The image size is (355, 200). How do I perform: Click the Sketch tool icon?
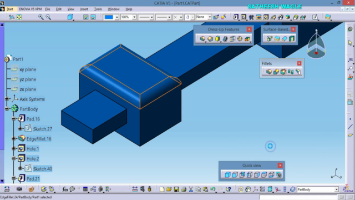click(x=315, y=17)
